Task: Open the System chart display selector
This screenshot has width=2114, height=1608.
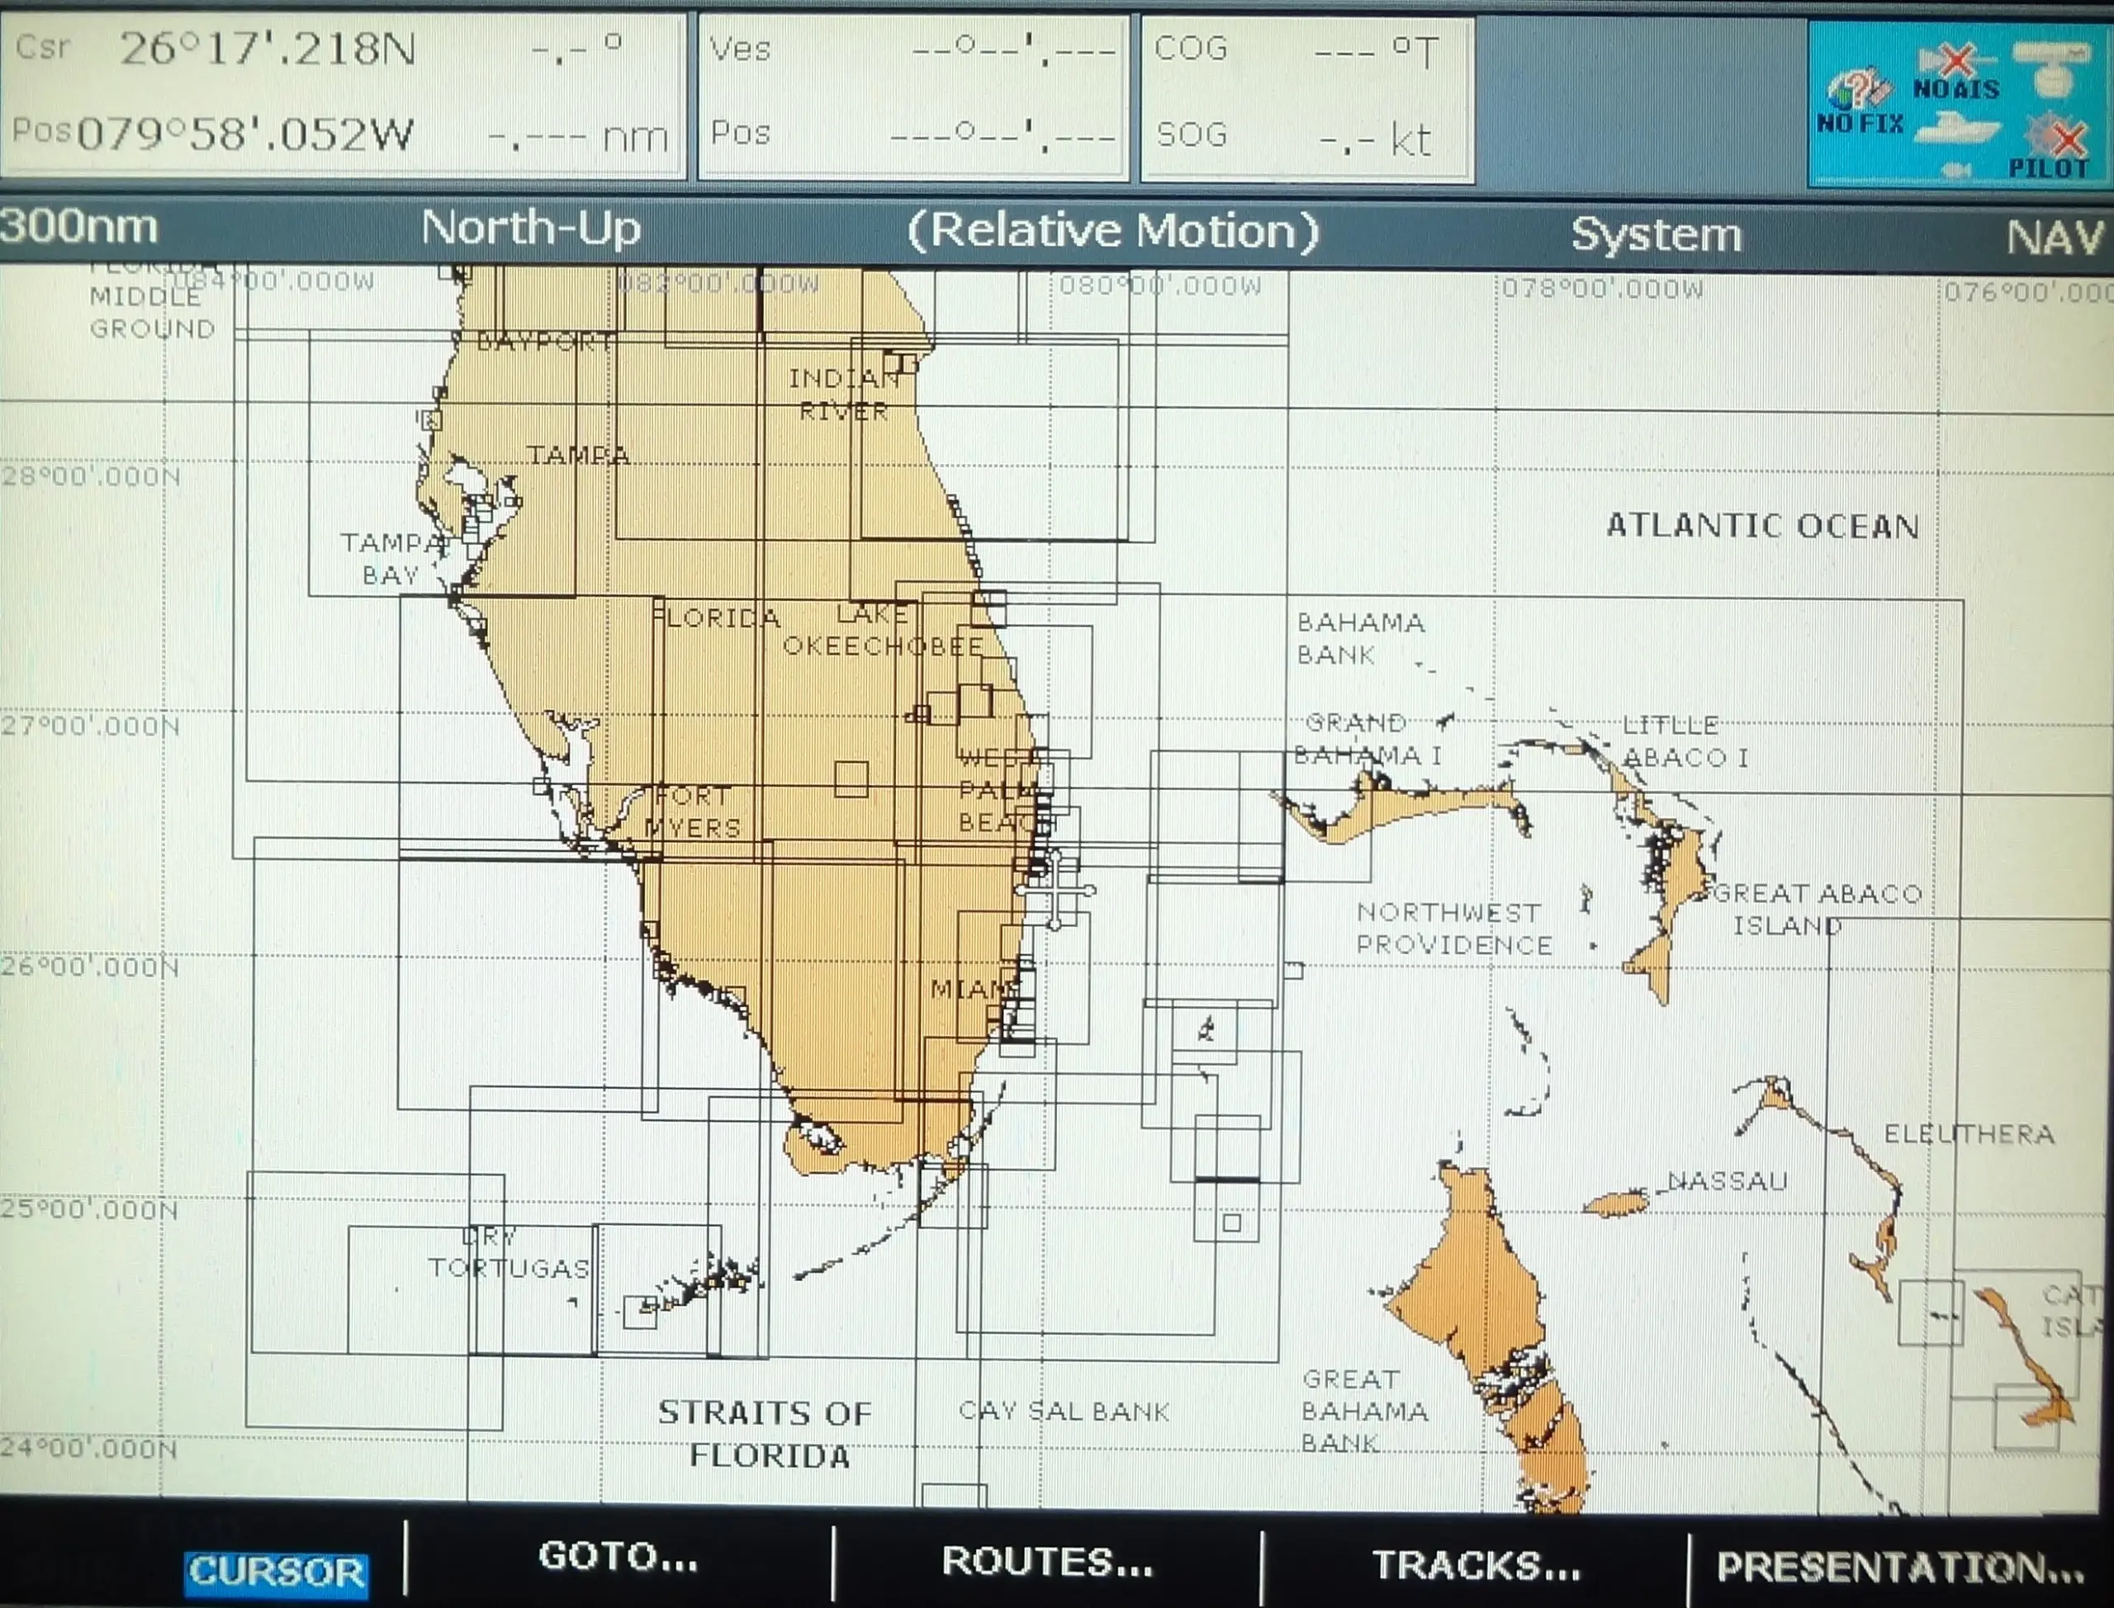Action: (1658, 234)
